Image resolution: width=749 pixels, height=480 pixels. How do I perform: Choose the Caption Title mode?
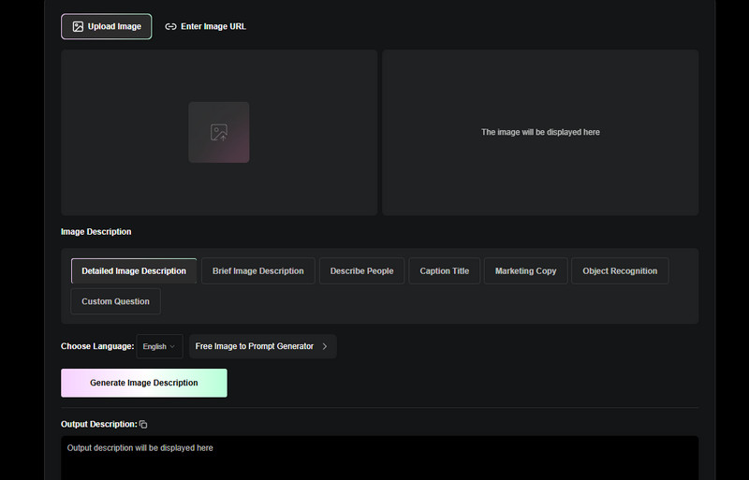coord(444,271)
